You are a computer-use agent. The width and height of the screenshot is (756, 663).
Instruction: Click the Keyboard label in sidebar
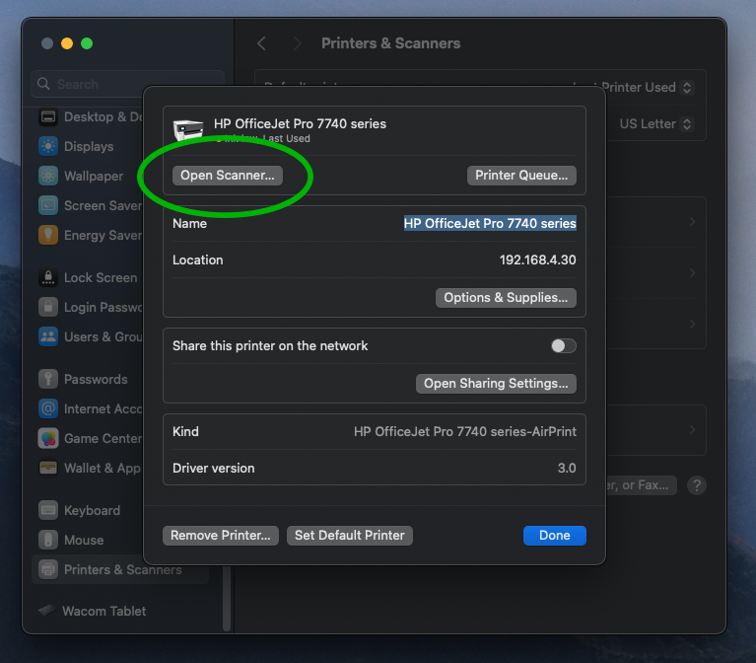pos(92,510)
